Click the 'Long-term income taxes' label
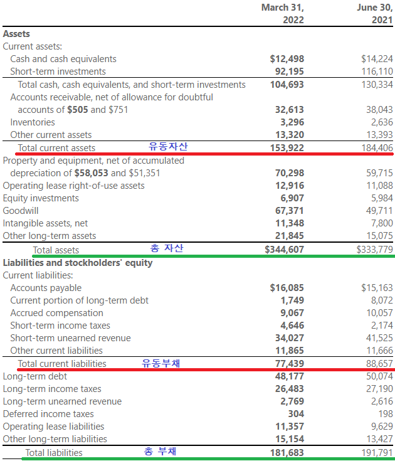The width and height of the screenshot is (395, 461). pyautogui.click(x=52, y=389)
